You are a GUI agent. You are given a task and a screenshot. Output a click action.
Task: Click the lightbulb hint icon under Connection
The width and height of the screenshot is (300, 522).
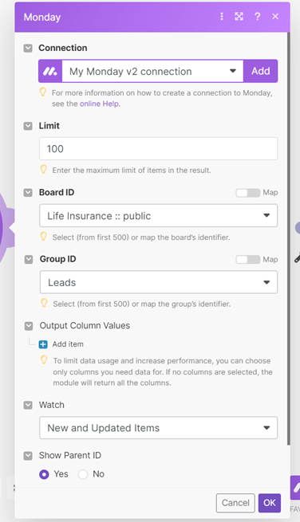tap(42, 92)
